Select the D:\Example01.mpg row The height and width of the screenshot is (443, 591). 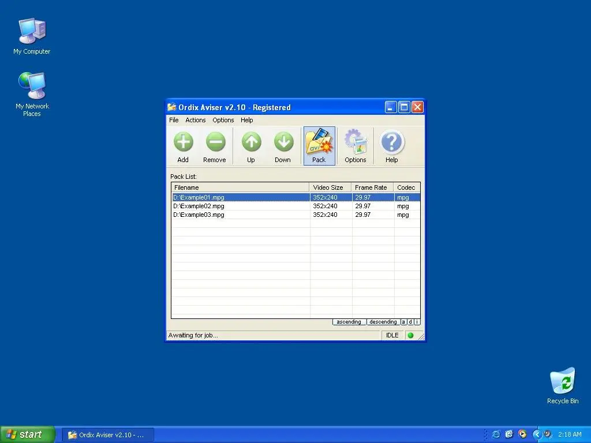pyautogui.click(x=296, y=197)
